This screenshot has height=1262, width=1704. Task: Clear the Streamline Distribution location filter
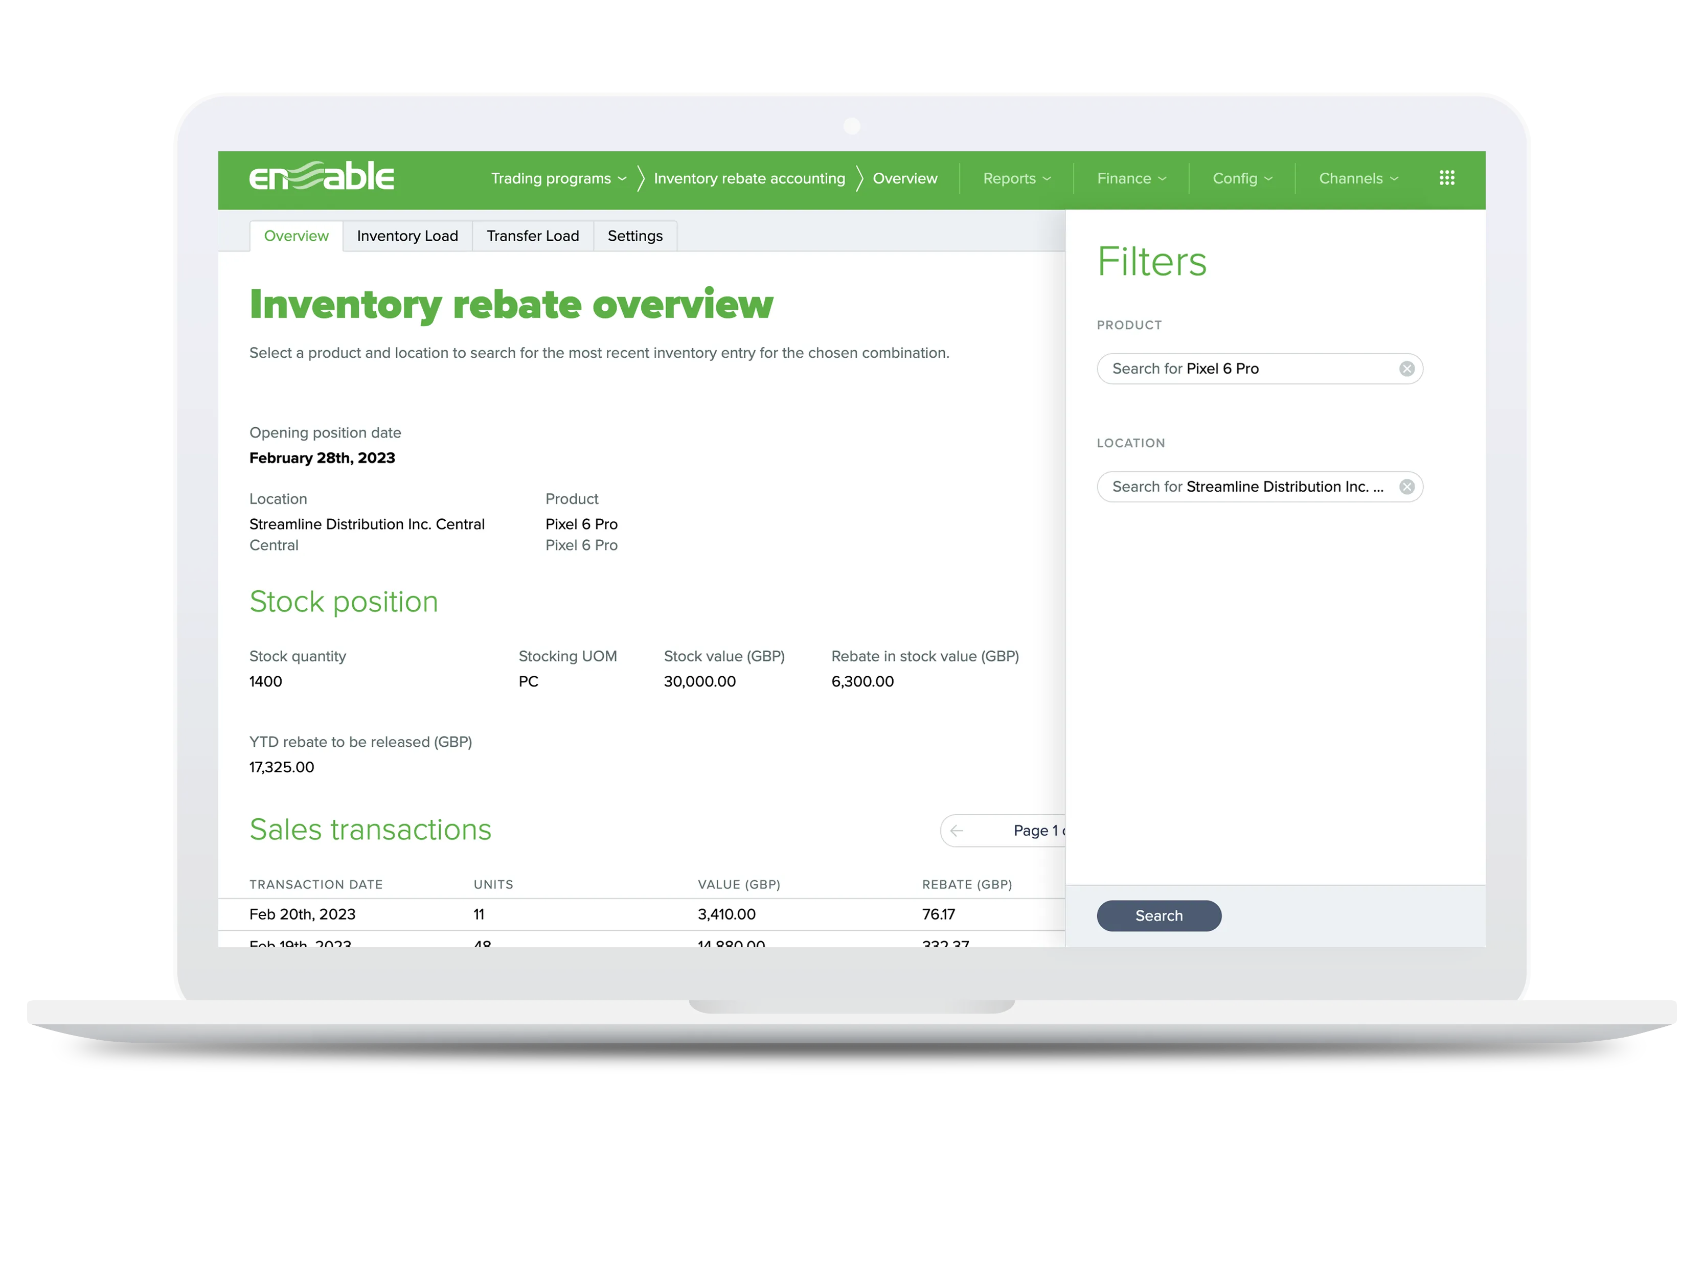[x=1406, y=487]
